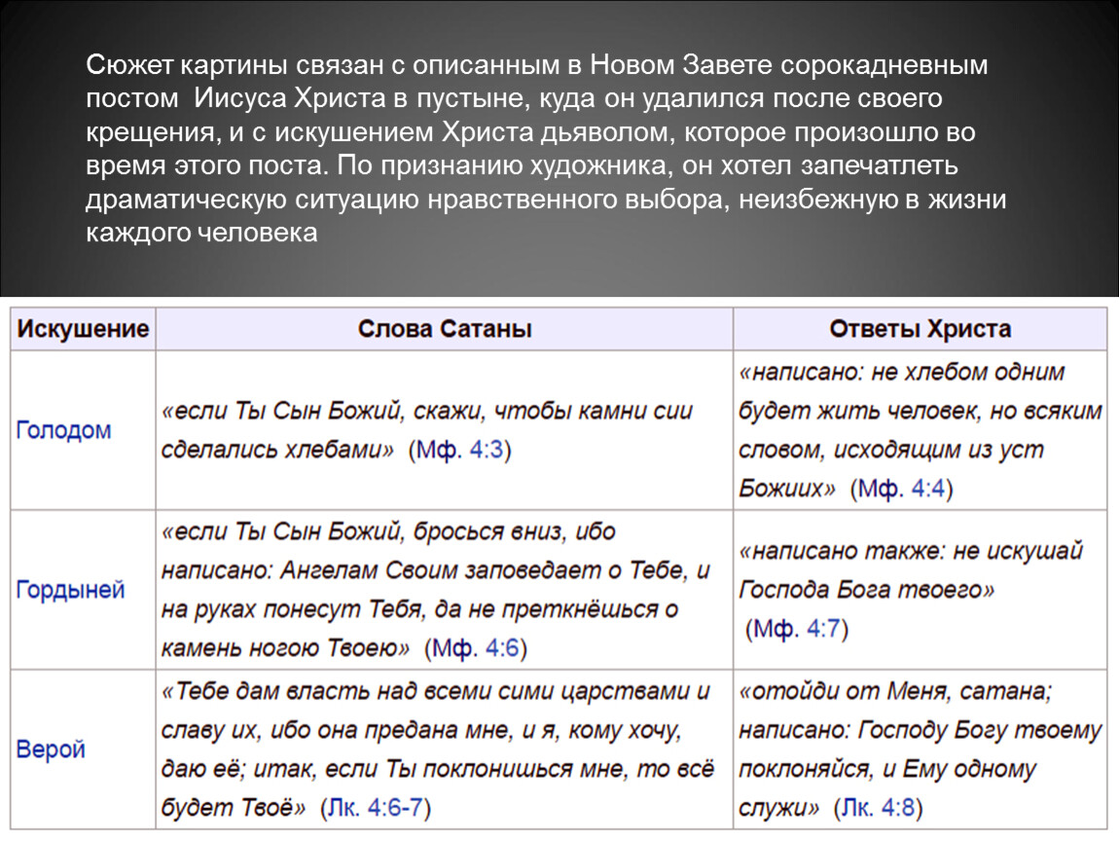Screen dimensions: 1119x841
Task: Follow the Лк. 4:8 scripture reference
Action: [x=878, y=808]
